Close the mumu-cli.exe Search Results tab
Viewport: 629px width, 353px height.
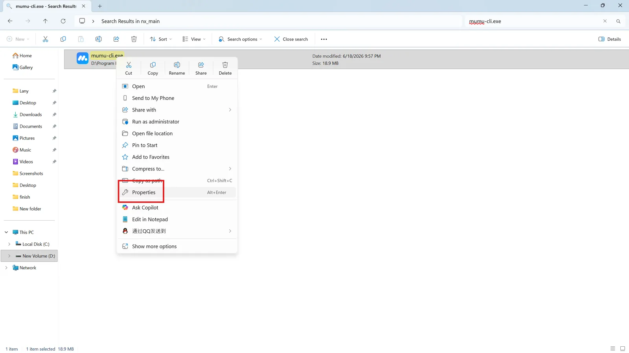[84, 6]
